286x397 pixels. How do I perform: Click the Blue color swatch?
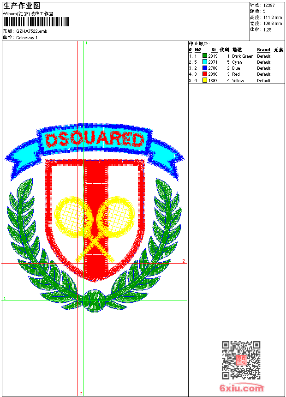205,68
